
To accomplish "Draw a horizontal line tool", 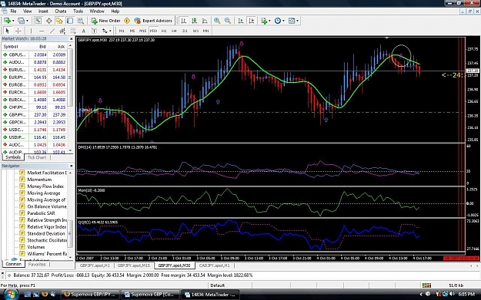I will (42, 31).
